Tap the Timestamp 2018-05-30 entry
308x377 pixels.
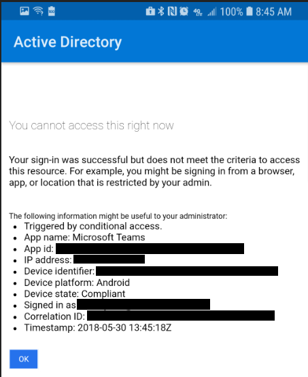(x=98, y=327)
